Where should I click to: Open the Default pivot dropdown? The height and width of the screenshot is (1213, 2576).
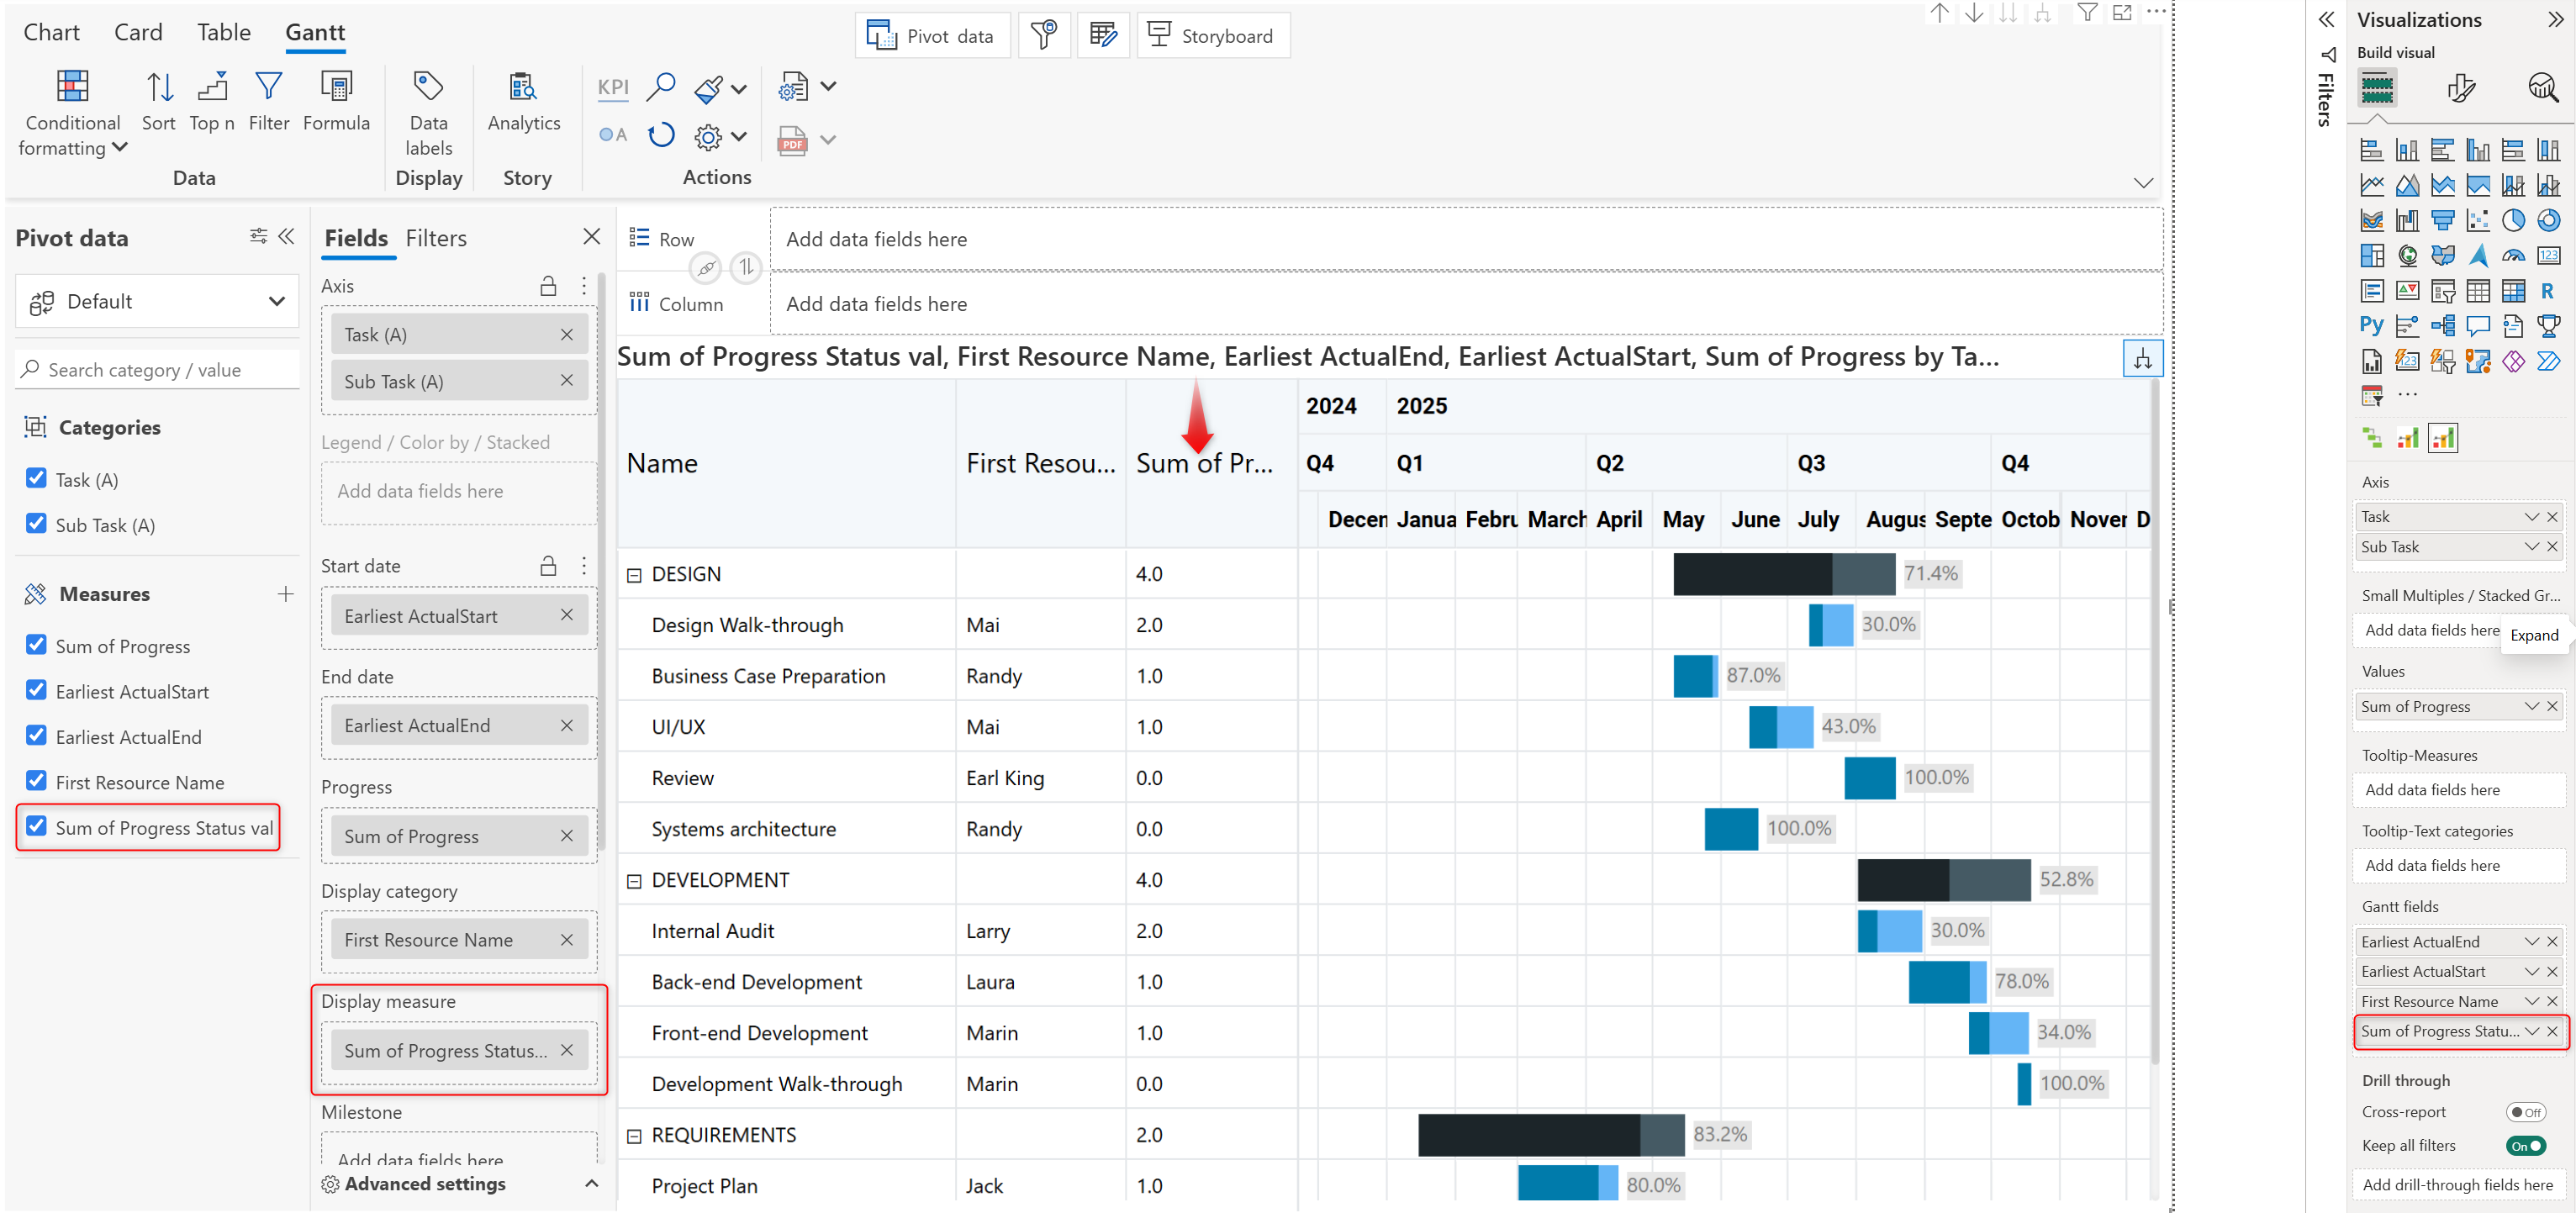pos(157,301)
